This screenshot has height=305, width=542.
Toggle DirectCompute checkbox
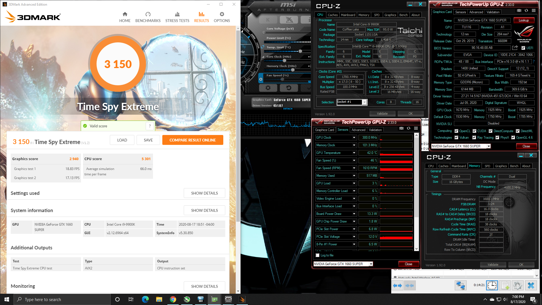click(491, 131)
